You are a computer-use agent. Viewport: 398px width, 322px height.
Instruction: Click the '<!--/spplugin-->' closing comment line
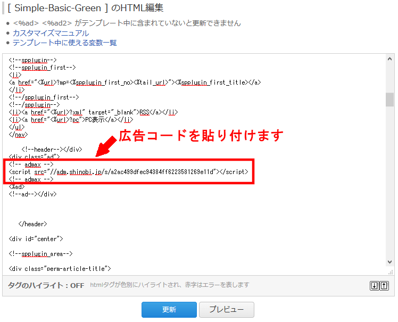click(34, 105)
